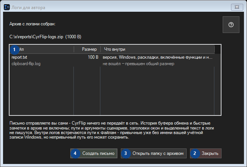Close the Логи для автора window

tap(237, 7)
